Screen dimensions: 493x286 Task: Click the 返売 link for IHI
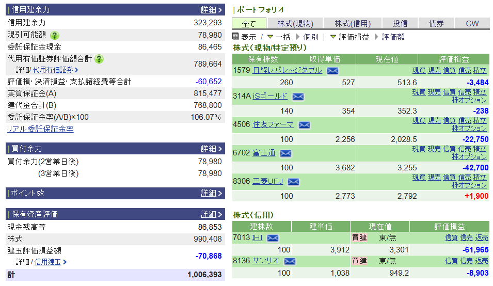coord(482,237)
